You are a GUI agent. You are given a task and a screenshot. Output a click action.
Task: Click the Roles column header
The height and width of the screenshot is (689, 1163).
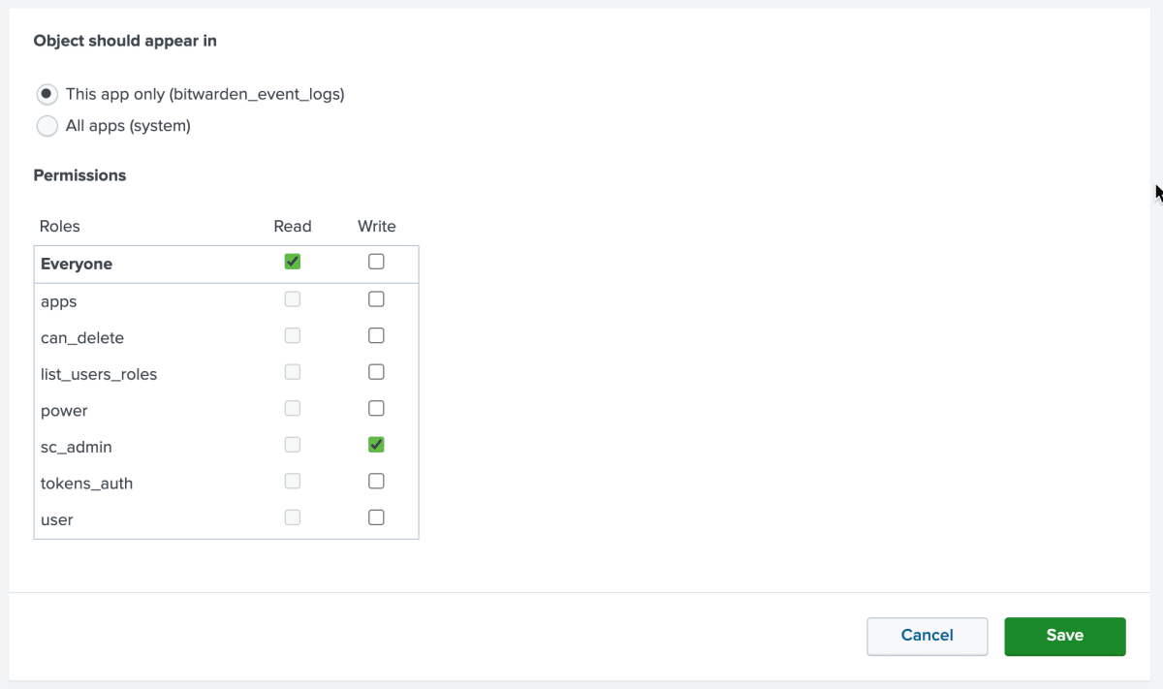60,226
